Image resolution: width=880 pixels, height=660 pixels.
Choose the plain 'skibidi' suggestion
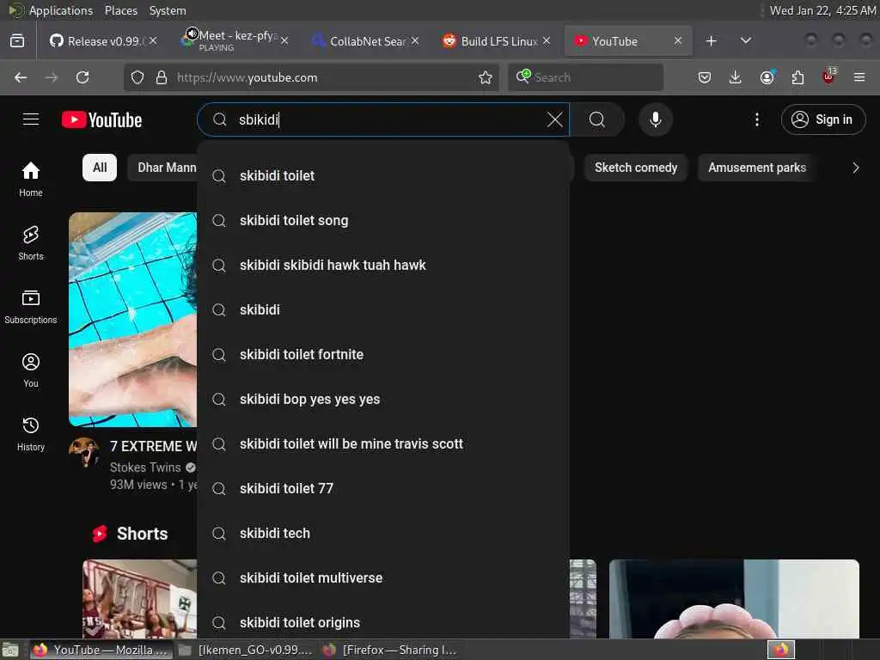pyautogui.click(x=383, y=309)
